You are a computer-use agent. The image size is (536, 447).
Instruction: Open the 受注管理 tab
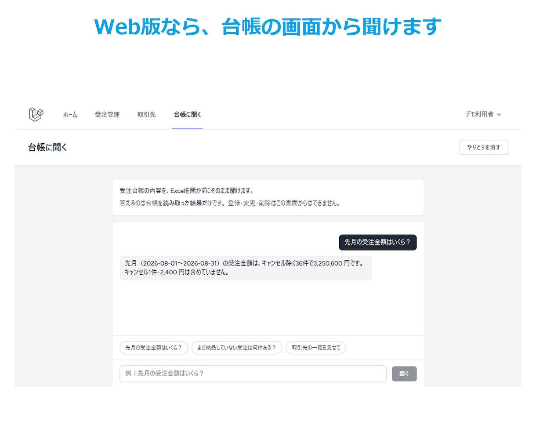point(107,115)
